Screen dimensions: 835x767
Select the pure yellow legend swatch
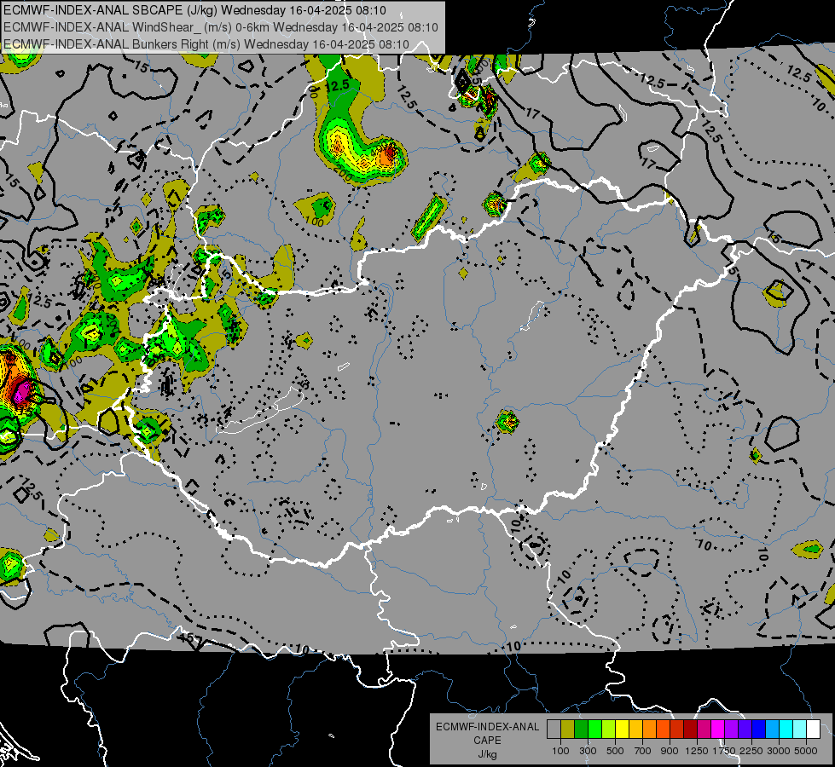point(622,730)
